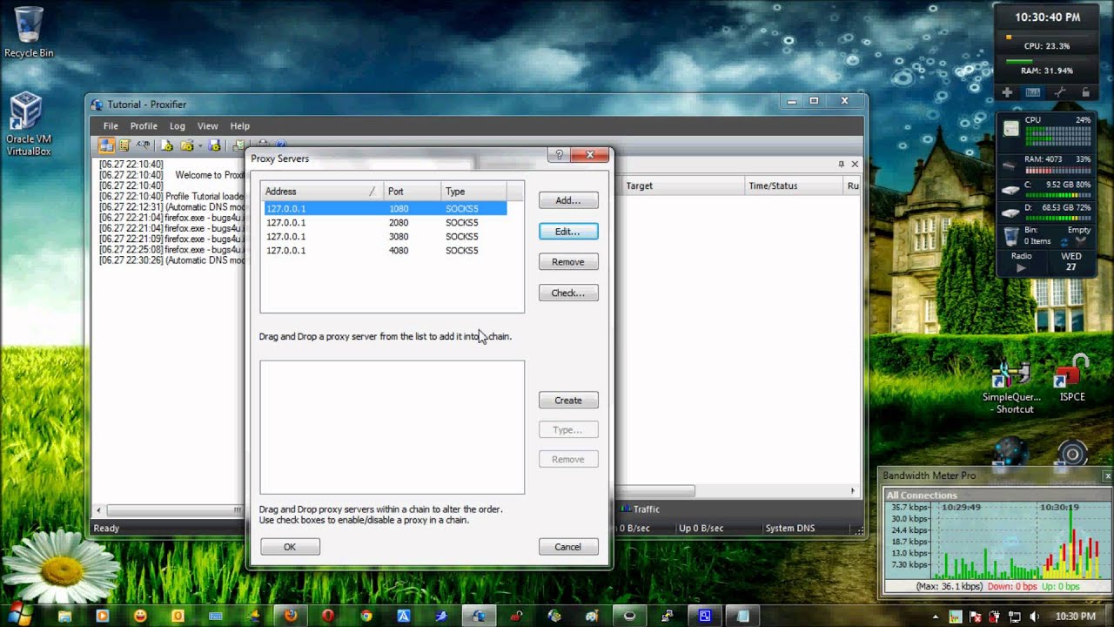
Task: Open the Log menu in Proxifier
Action: (x=178, y=126)
